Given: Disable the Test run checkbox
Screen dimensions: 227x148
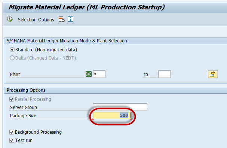Looking at the screenshot, I should click(x=12, y=141).
